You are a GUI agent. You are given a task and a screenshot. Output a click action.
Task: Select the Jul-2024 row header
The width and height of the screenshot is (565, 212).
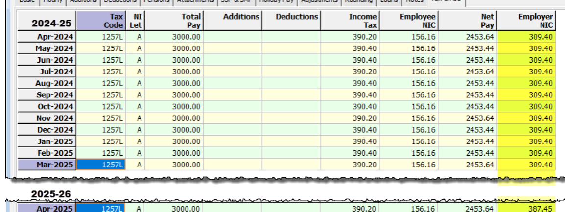coord(47,71)
